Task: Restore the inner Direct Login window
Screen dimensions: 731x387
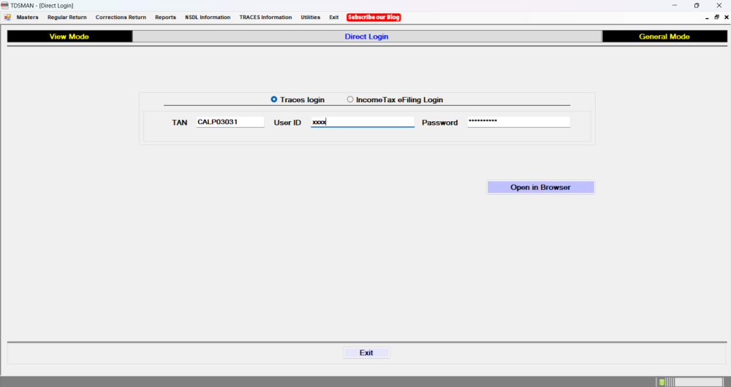Action: click(x=716, y=18)
